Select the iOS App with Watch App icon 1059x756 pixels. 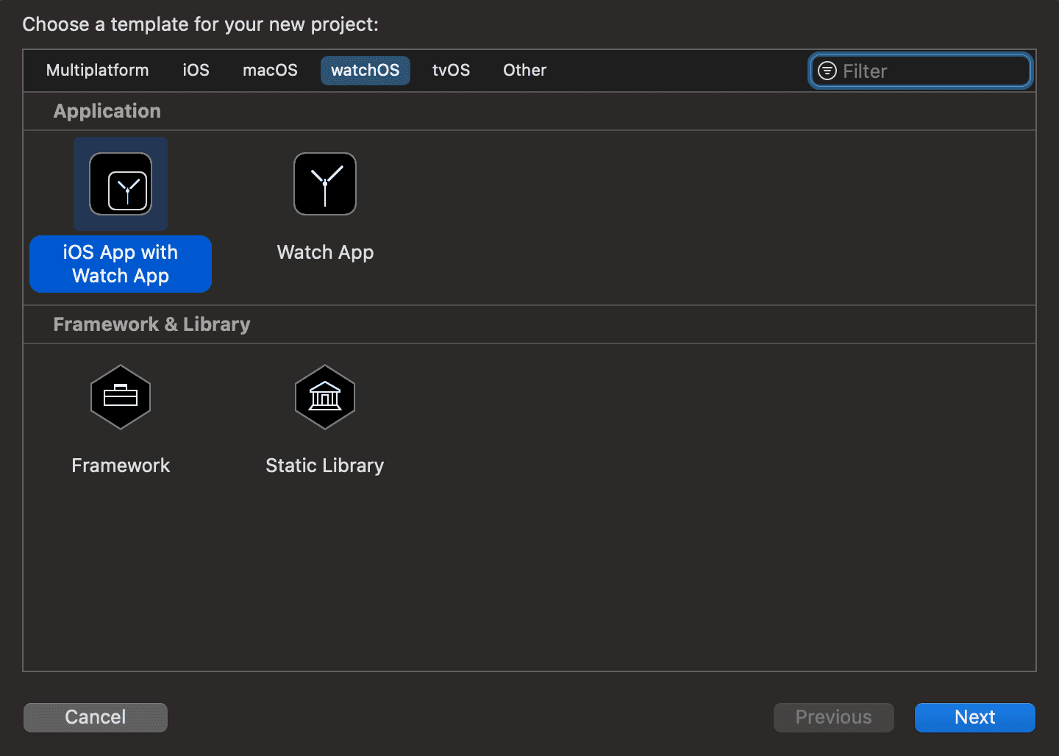(121, 184)
